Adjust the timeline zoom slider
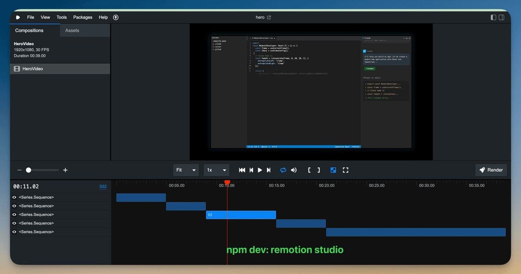 coord(29,170)
